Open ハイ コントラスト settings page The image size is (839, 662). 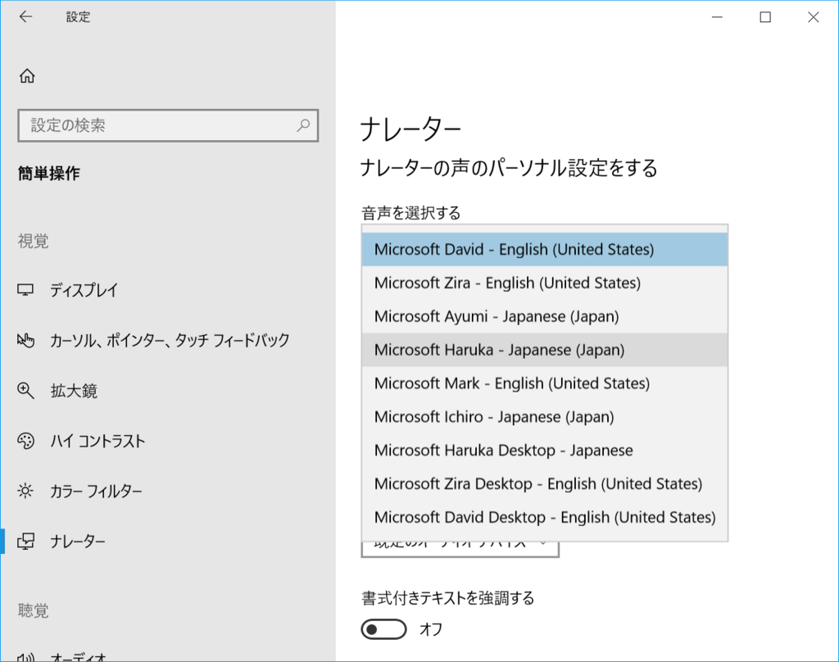click(x=167, y=441)
